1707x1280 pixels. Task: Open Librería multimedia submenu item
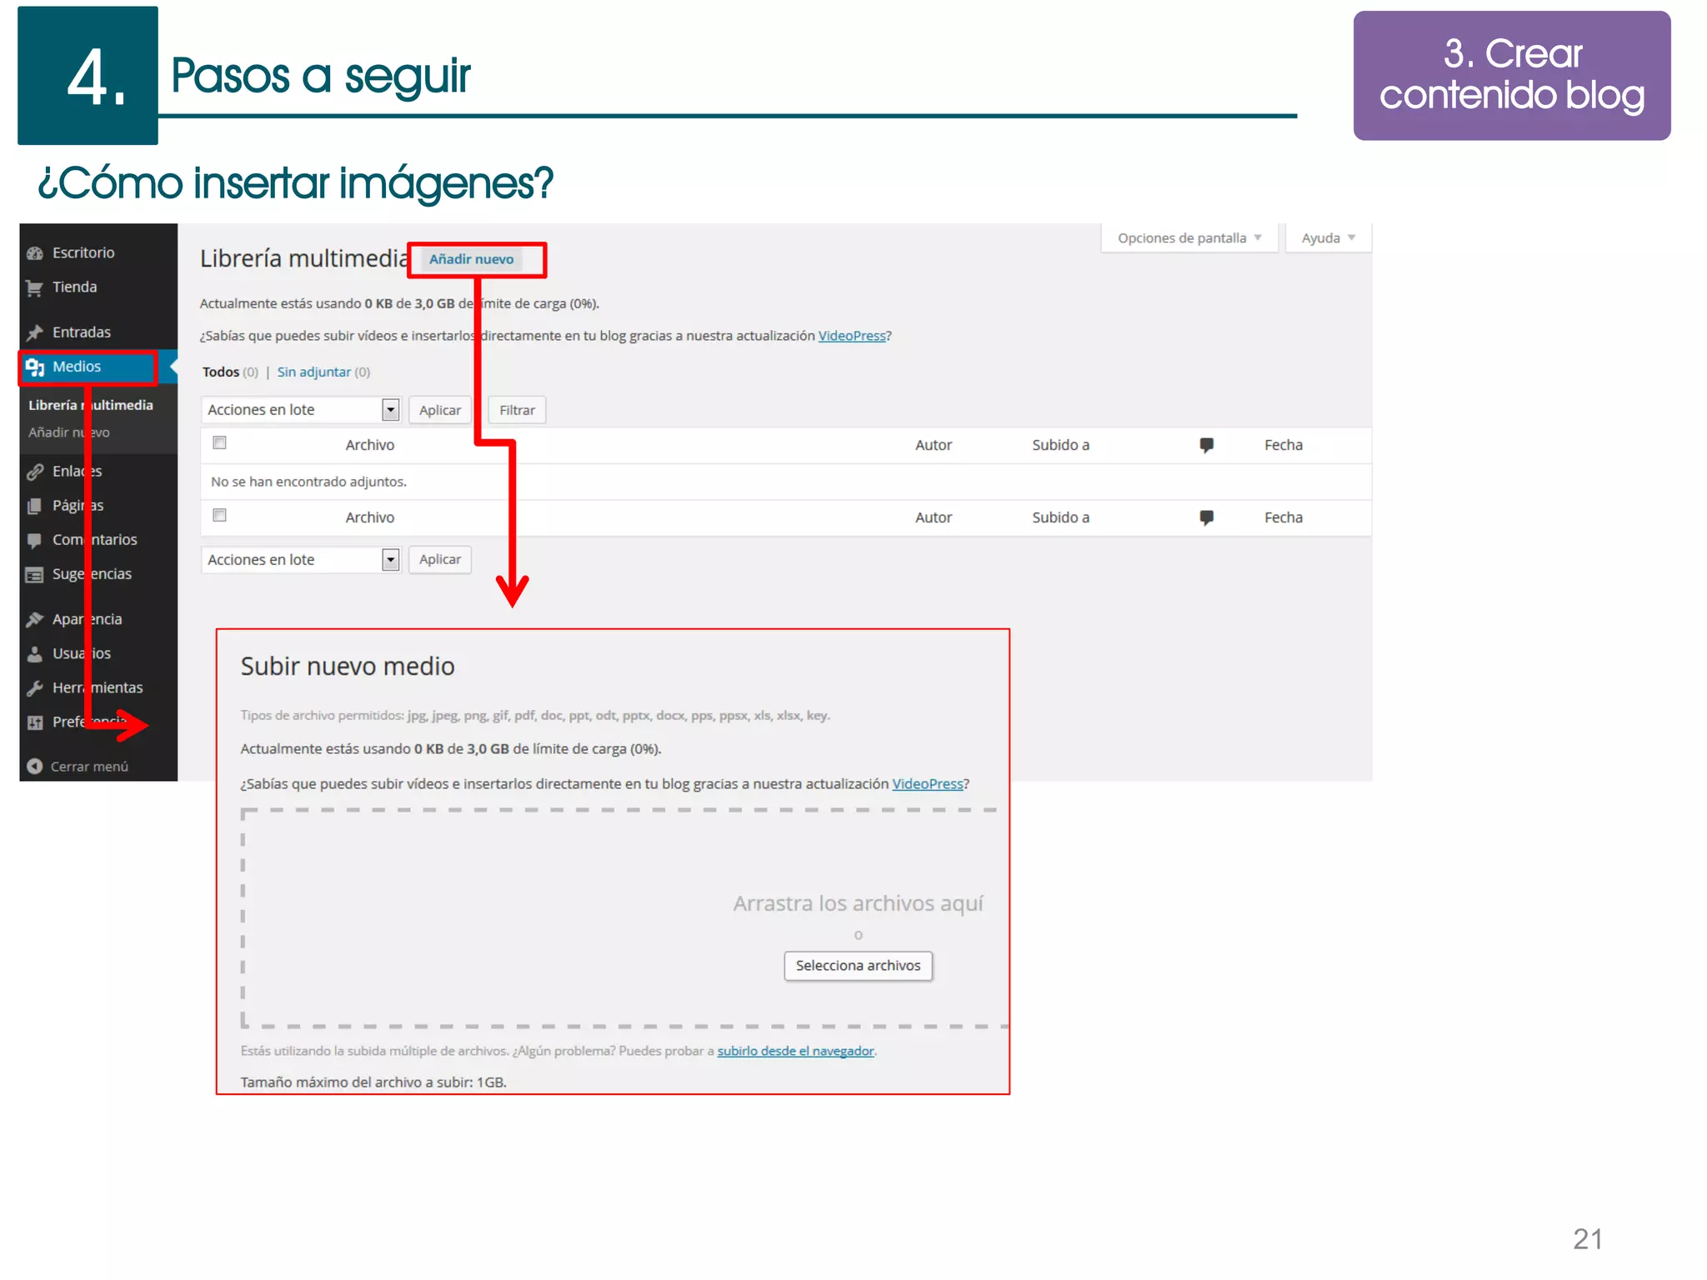coord(91,405)
